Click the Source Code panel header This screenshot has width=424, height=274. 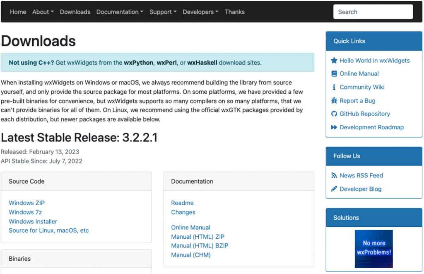click(76, 182)
